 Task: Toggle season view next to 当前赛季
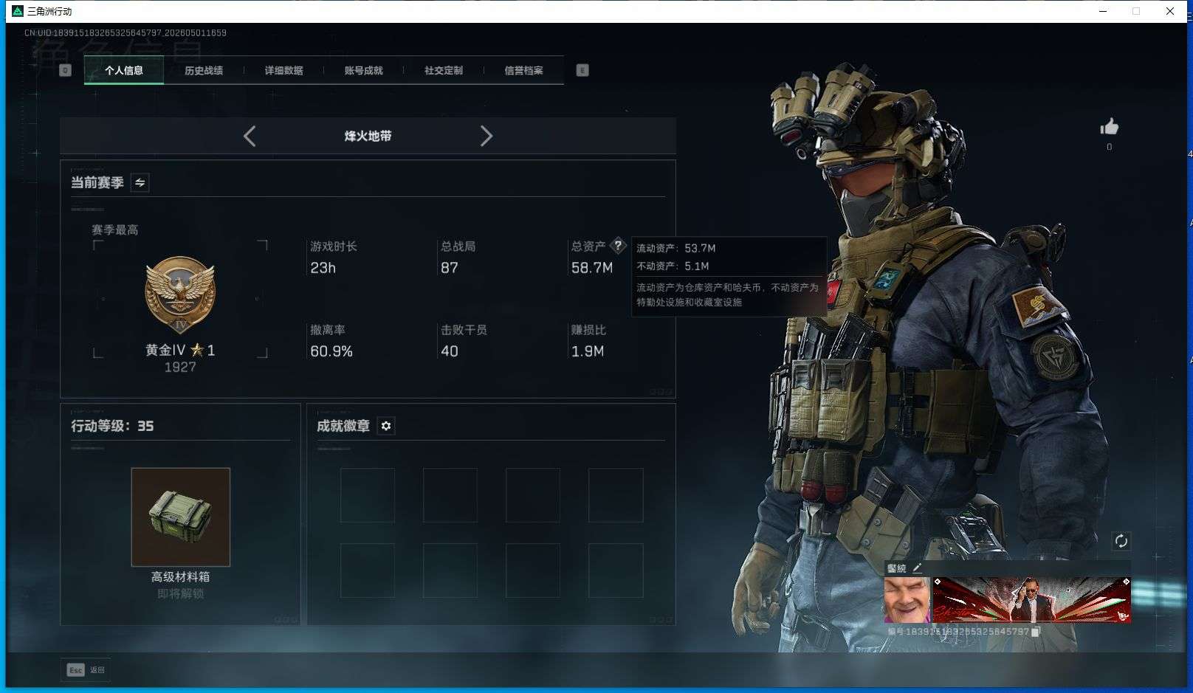[140, 182]
